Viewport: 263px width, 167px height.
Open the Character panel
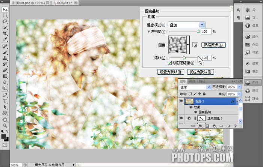tap(238, 10)
